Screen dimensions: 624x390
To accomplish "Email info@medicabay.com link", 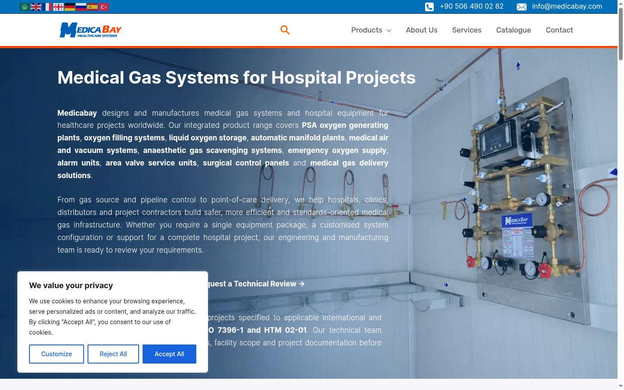I will [567, 6].
